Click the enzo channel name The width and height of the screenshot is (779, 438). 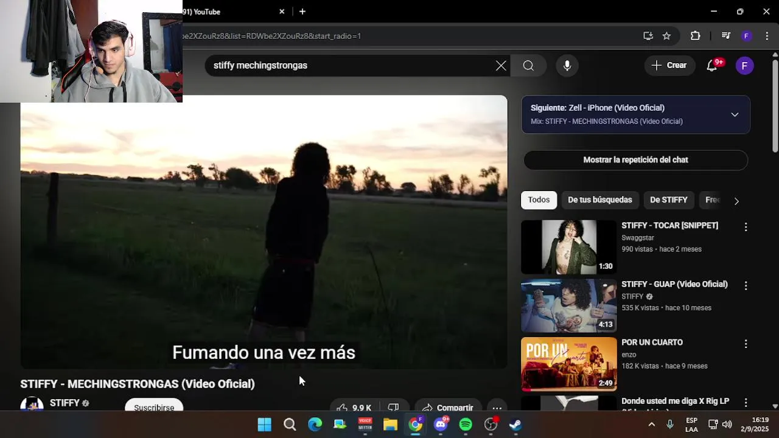[x=629, y=355]
